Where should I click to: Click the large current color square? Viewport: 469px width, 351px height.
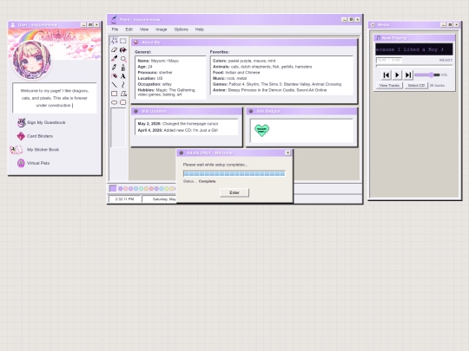click(113, 188)
